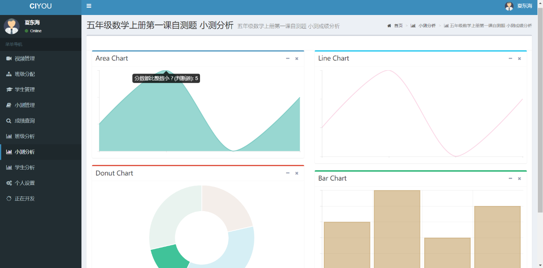Click the bar chart icon for 班级分析
This screenshot has height=268, width=543.
[9, 136]
